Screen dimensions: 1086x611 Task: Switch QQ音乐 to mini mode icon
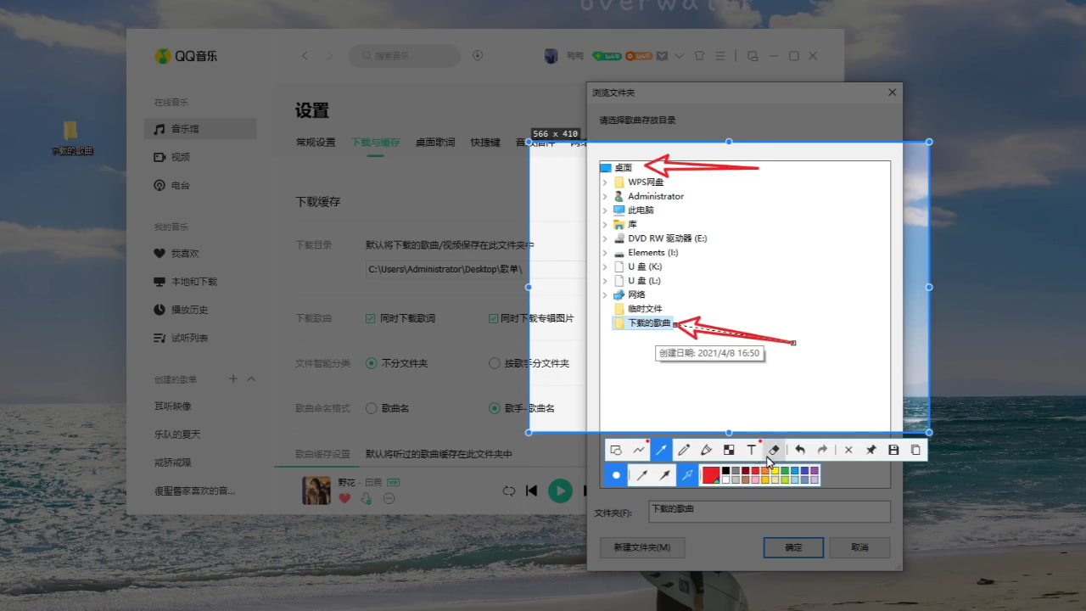coord(752,56)
